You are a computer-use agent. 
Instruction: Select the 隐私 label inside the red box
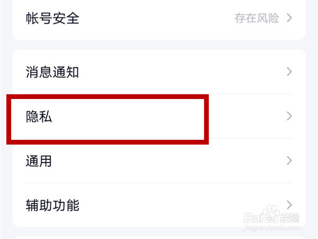pyautogui.click(x=39, y=117)
